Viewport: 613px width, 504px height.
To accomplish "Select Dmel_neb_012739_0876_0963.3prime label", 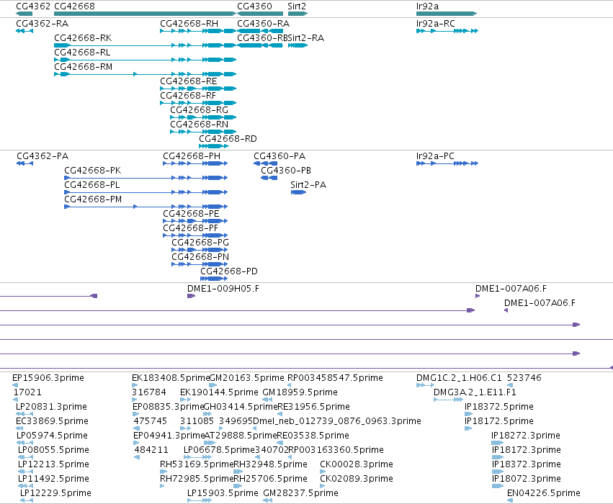I will pos(337,422).
